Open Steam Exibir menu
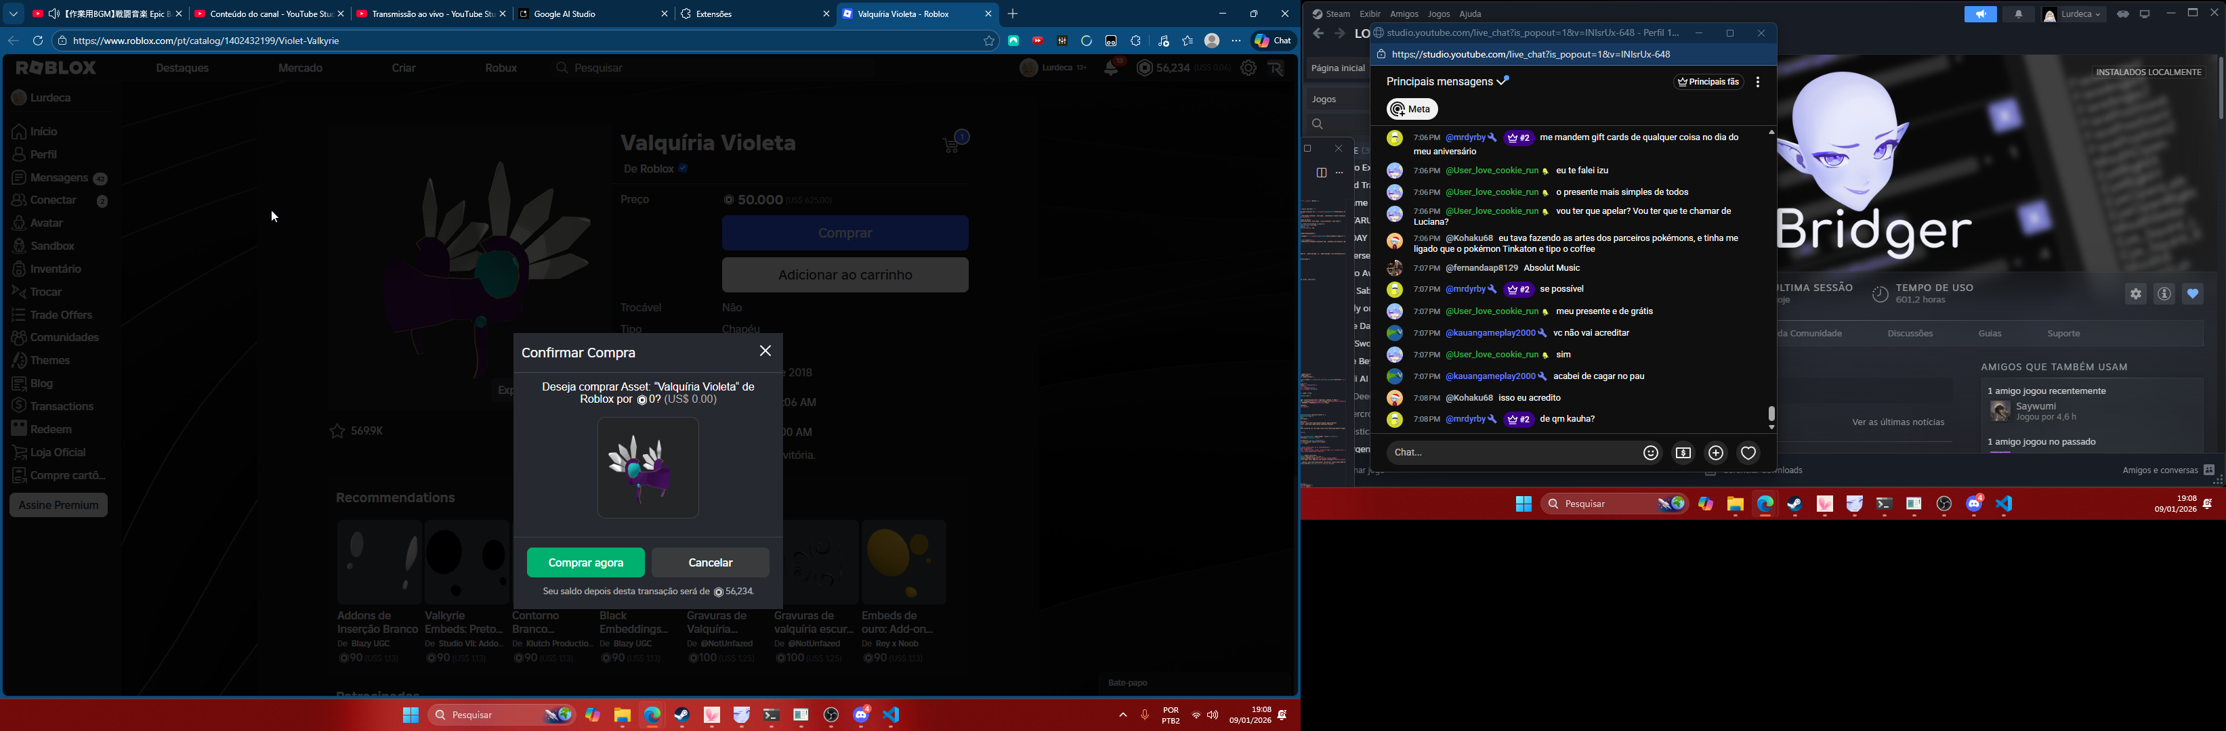Image resolution: width=2226 pixels, height=731 pixels. (x=1370, y=15)
